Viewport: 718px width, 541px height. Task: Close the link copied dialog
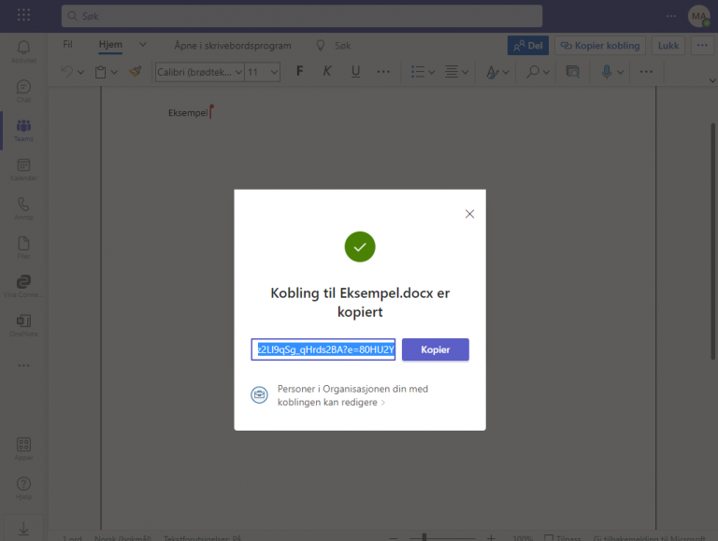(x=469, y=214)
